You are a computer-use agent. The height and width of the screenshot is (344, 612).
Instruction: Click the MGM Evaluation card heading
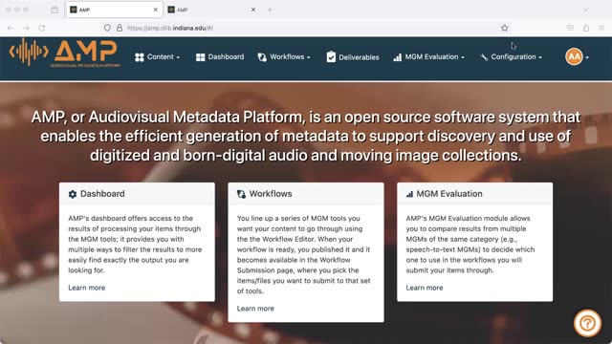click(x=449, y=193)
